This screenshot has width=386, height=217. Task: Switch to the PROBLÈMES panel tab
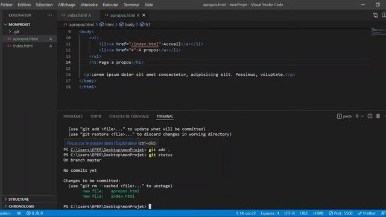click(x=73, y=116)
